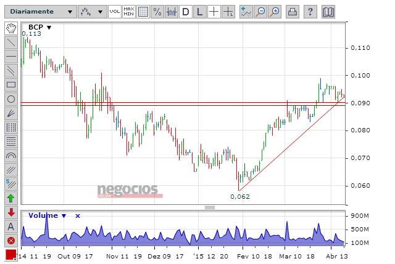The image size is (395, 264).
Task: Switch to percent scale
Action: click(157, 12)
